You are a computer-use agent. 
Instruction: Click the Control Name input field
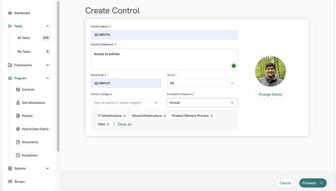[164, 35]
